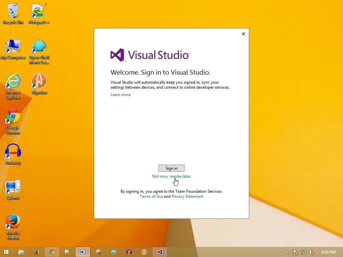The width and height of the screenshot is (343, 257).
Task: Select the QtEmu desktop shortcut
Action: pos(13,189)
